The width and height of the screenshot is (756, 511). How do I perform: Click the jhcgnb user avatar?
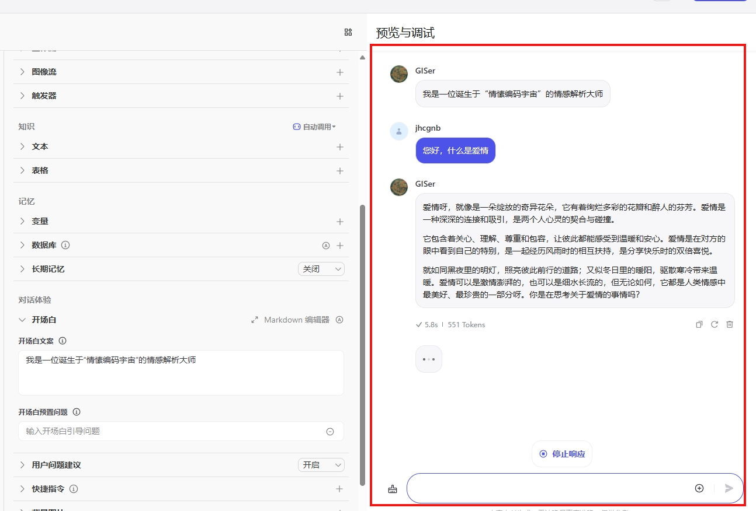tap(399, 131)
